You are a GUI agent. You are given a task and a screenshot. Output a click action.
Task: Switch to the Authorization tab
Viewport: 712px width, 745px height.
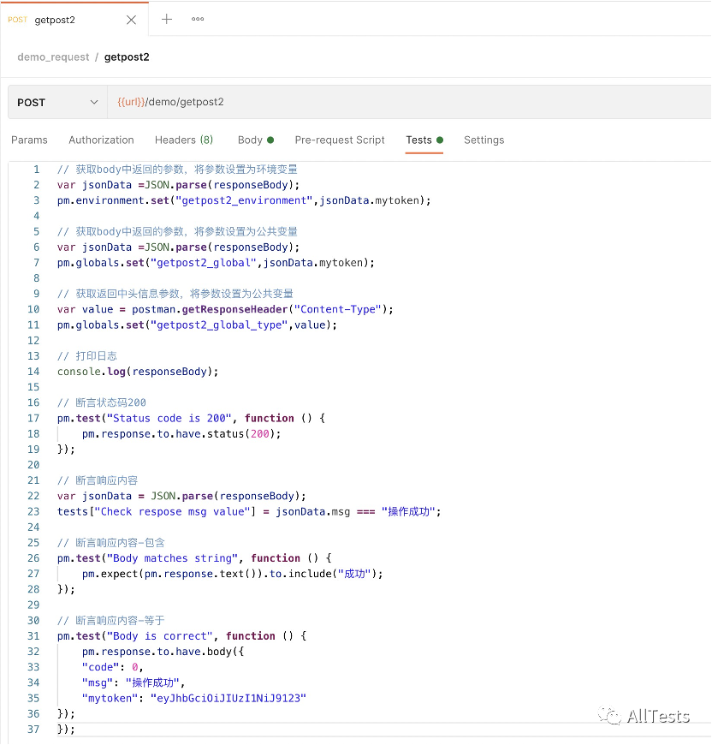click(x=101, y=140)
